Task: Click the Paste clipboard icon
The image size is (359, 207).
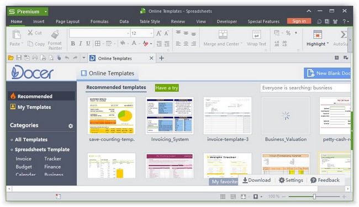Action: tap(16, 35)
